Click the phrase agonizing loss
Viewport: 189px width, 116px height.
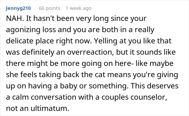(31, 30)
